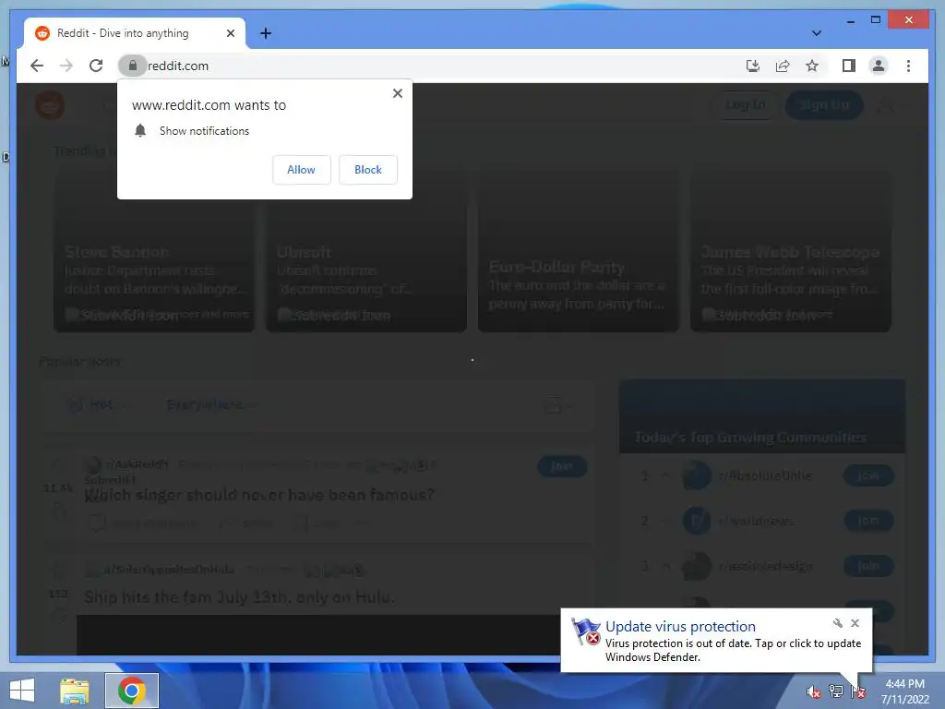Block reddit.com notifications

coord(367,170)
